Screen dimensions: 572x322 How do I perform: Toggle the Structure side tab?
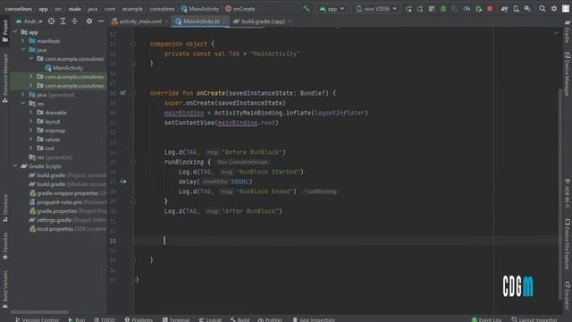5,208
